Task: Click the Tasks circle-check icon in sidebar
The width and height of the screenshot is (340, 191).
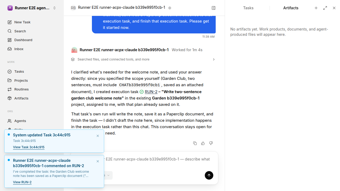Action: pyautogui.click(x=10, y=72)
